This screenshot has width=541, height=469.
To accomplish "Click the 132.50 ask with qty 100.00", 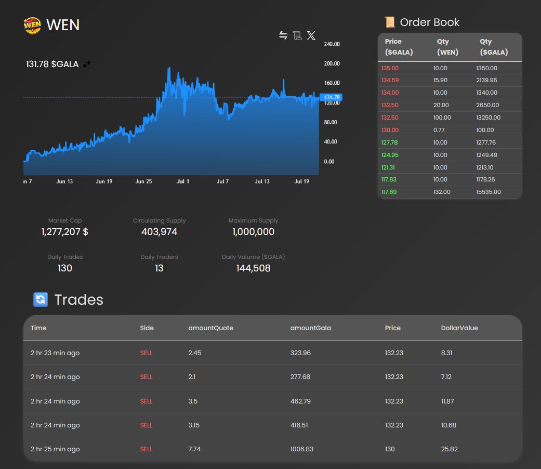I will click(390, 118).
